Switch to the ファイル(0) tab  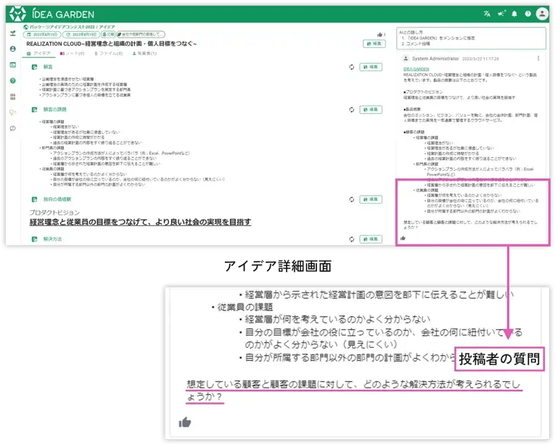click(109, 54)
